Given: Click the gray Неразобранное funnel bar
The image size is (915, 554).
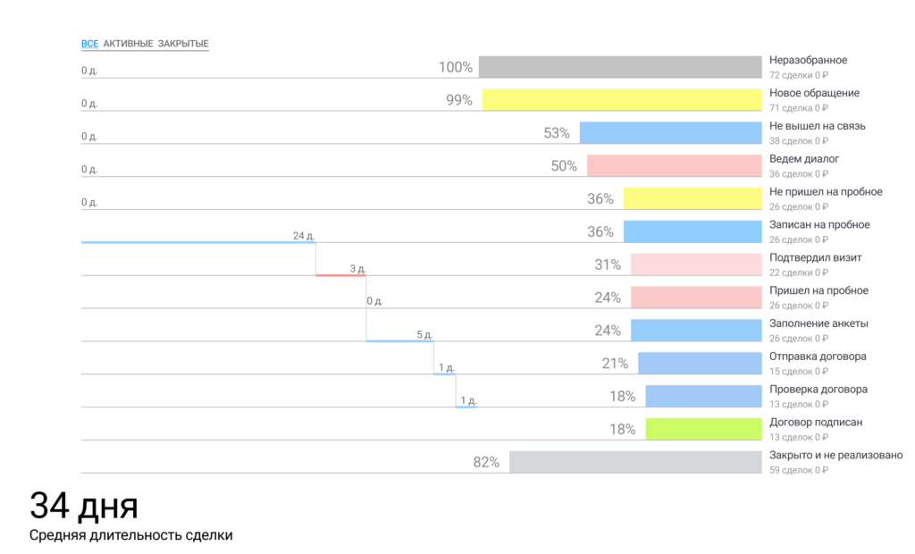Looking at the screenshot, I should [618, 67].
